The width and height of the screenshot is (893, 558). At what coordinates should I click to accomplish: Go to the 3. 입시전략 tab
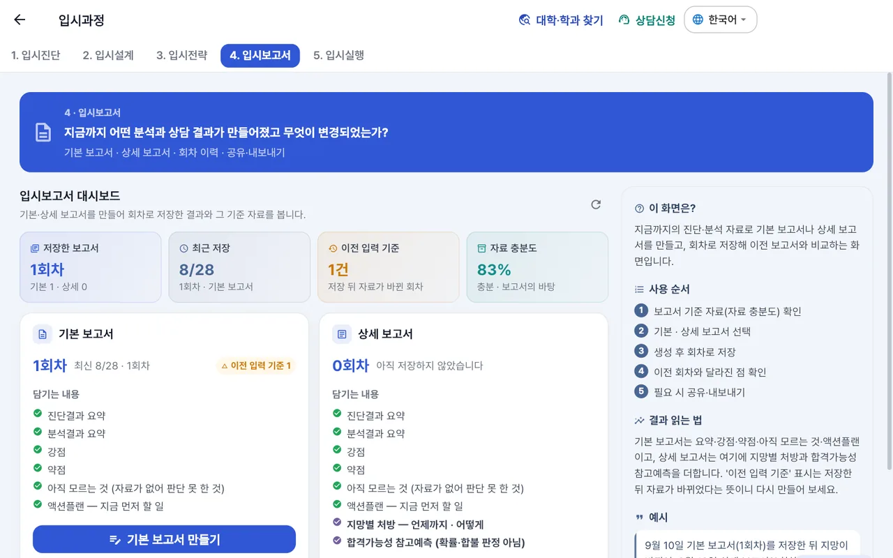pyautogui.click(x=181, y=55)
